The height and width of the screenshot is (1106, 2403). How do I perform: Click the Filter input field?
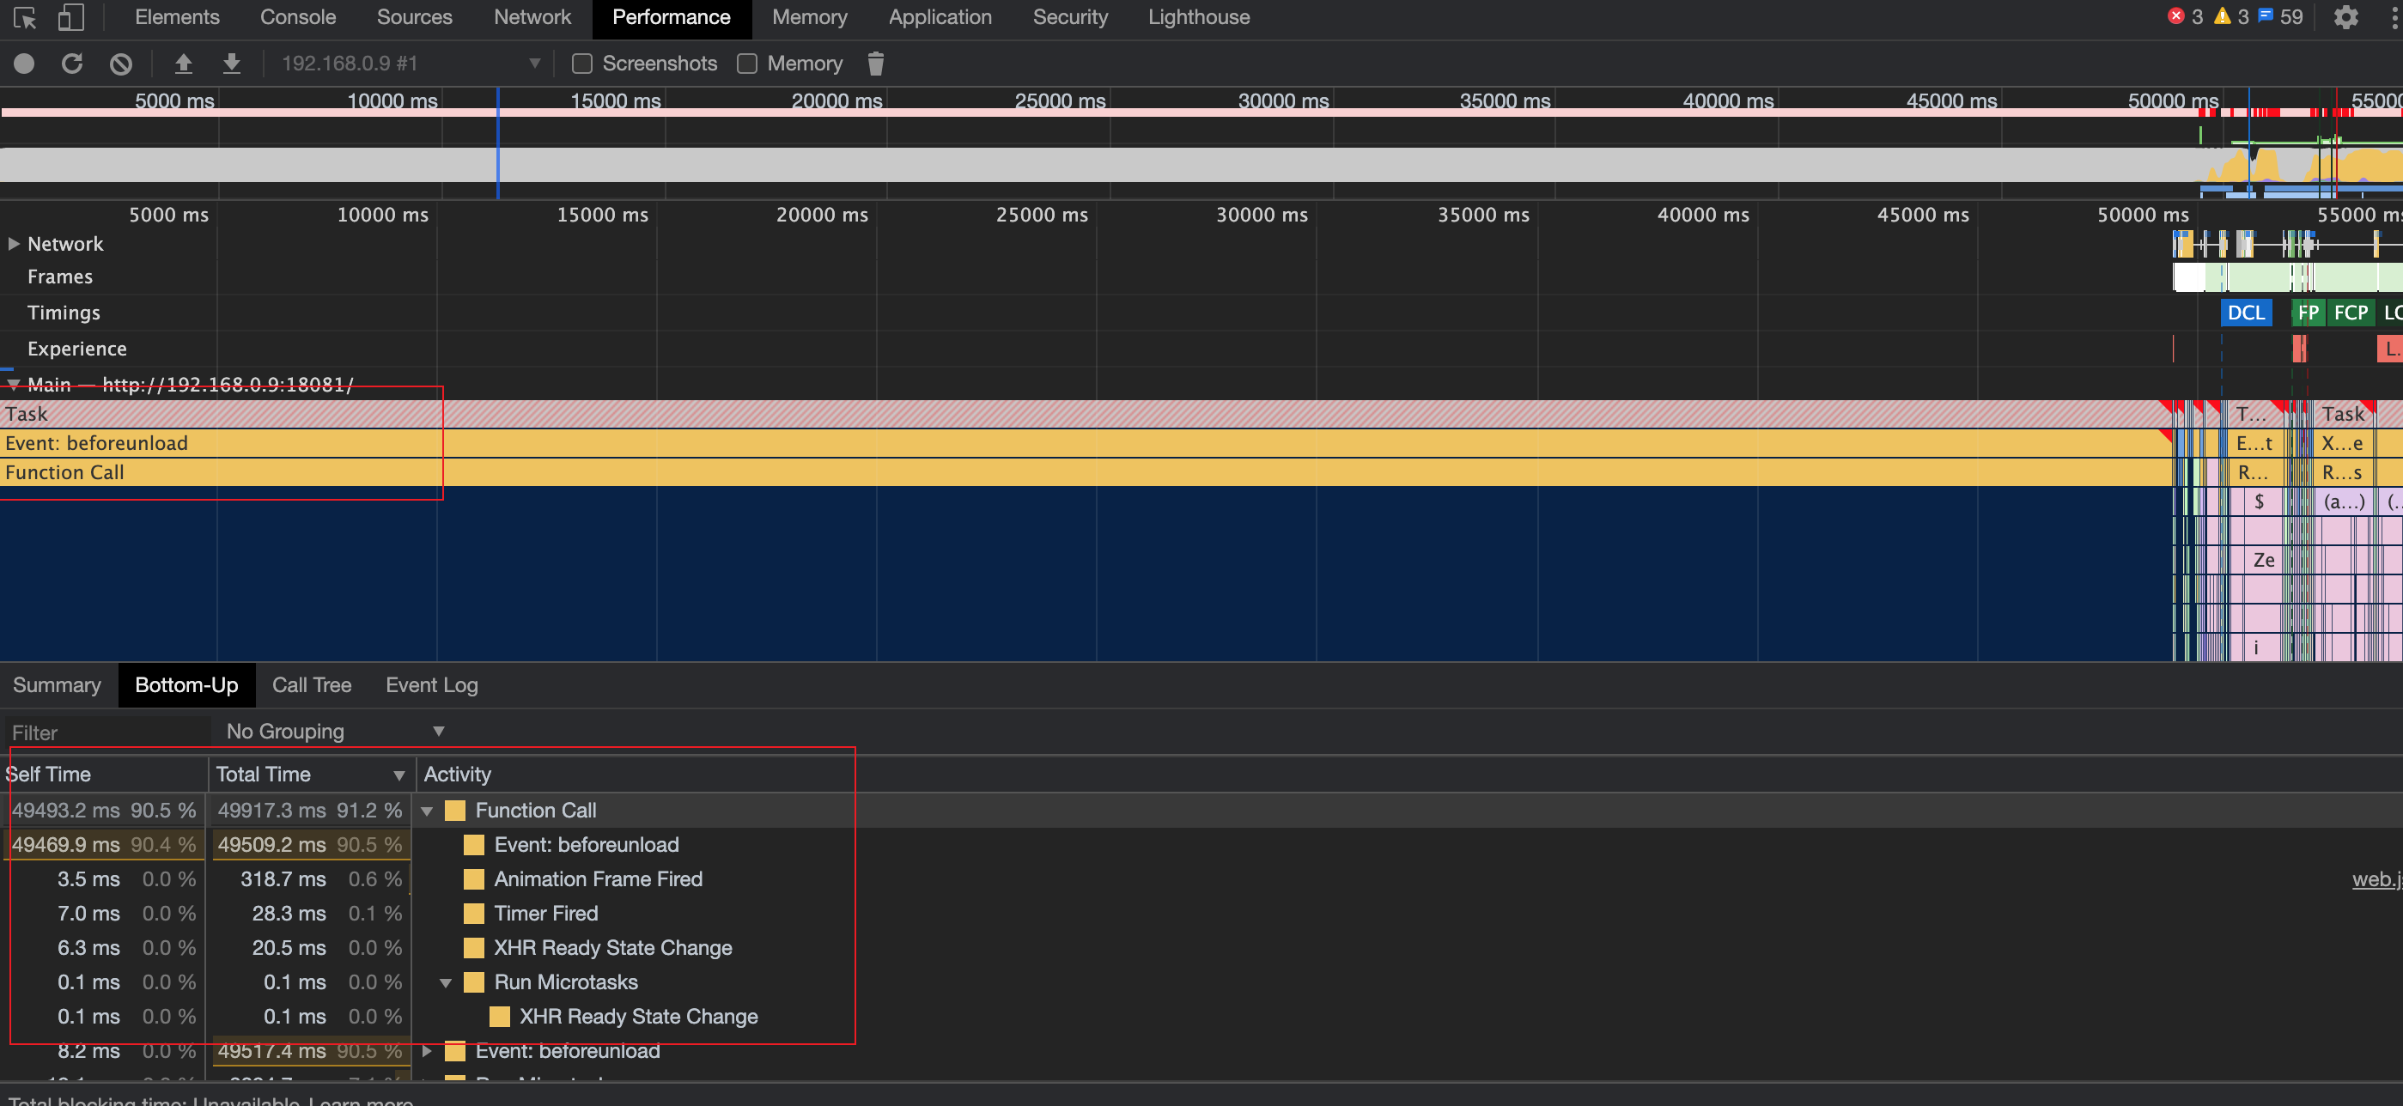point(107,732)
